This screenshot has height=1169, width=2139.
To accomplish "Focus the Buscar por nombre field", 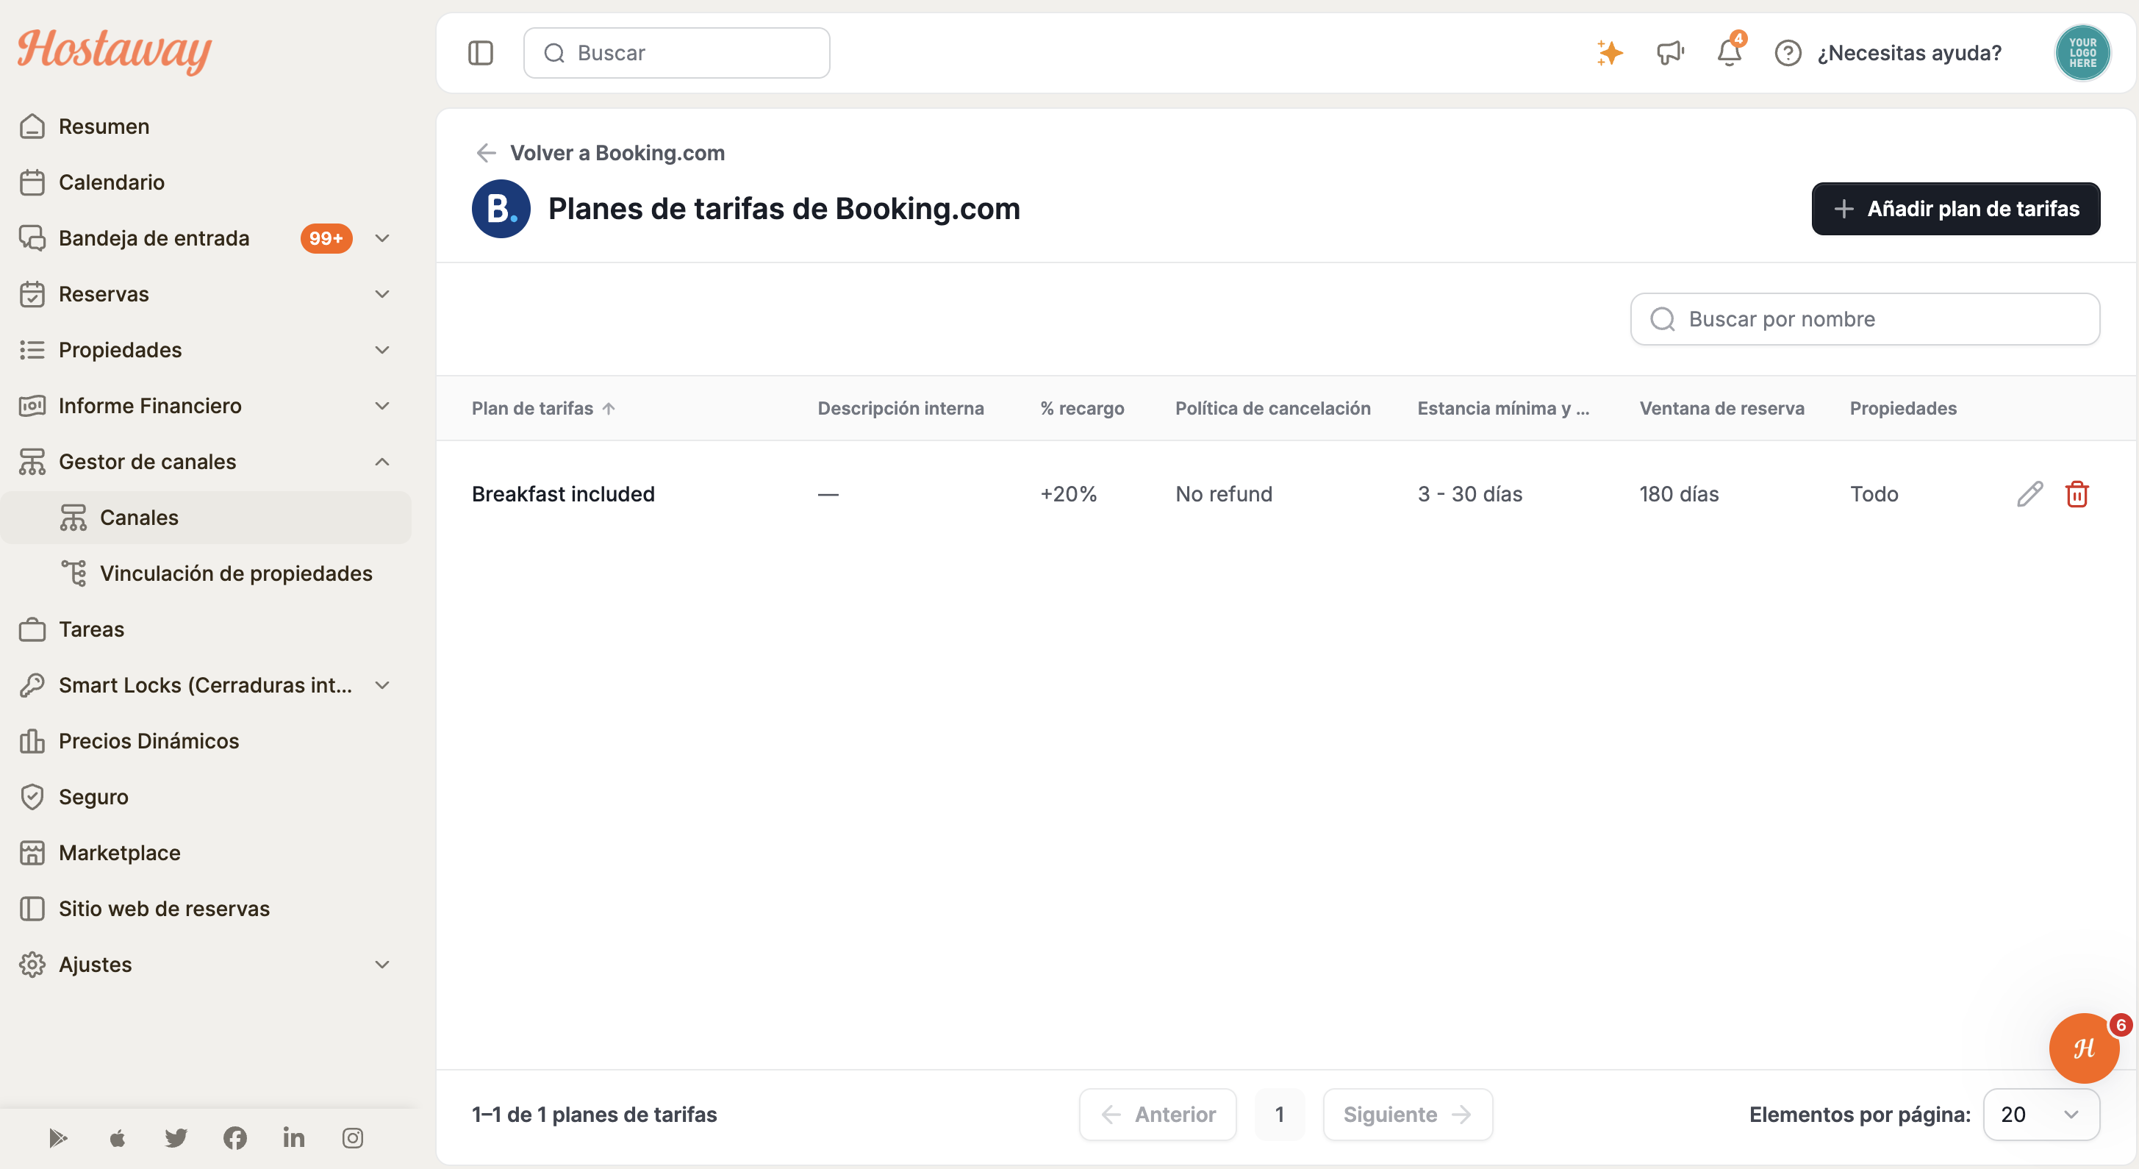I will click(x=1865, y=319).
